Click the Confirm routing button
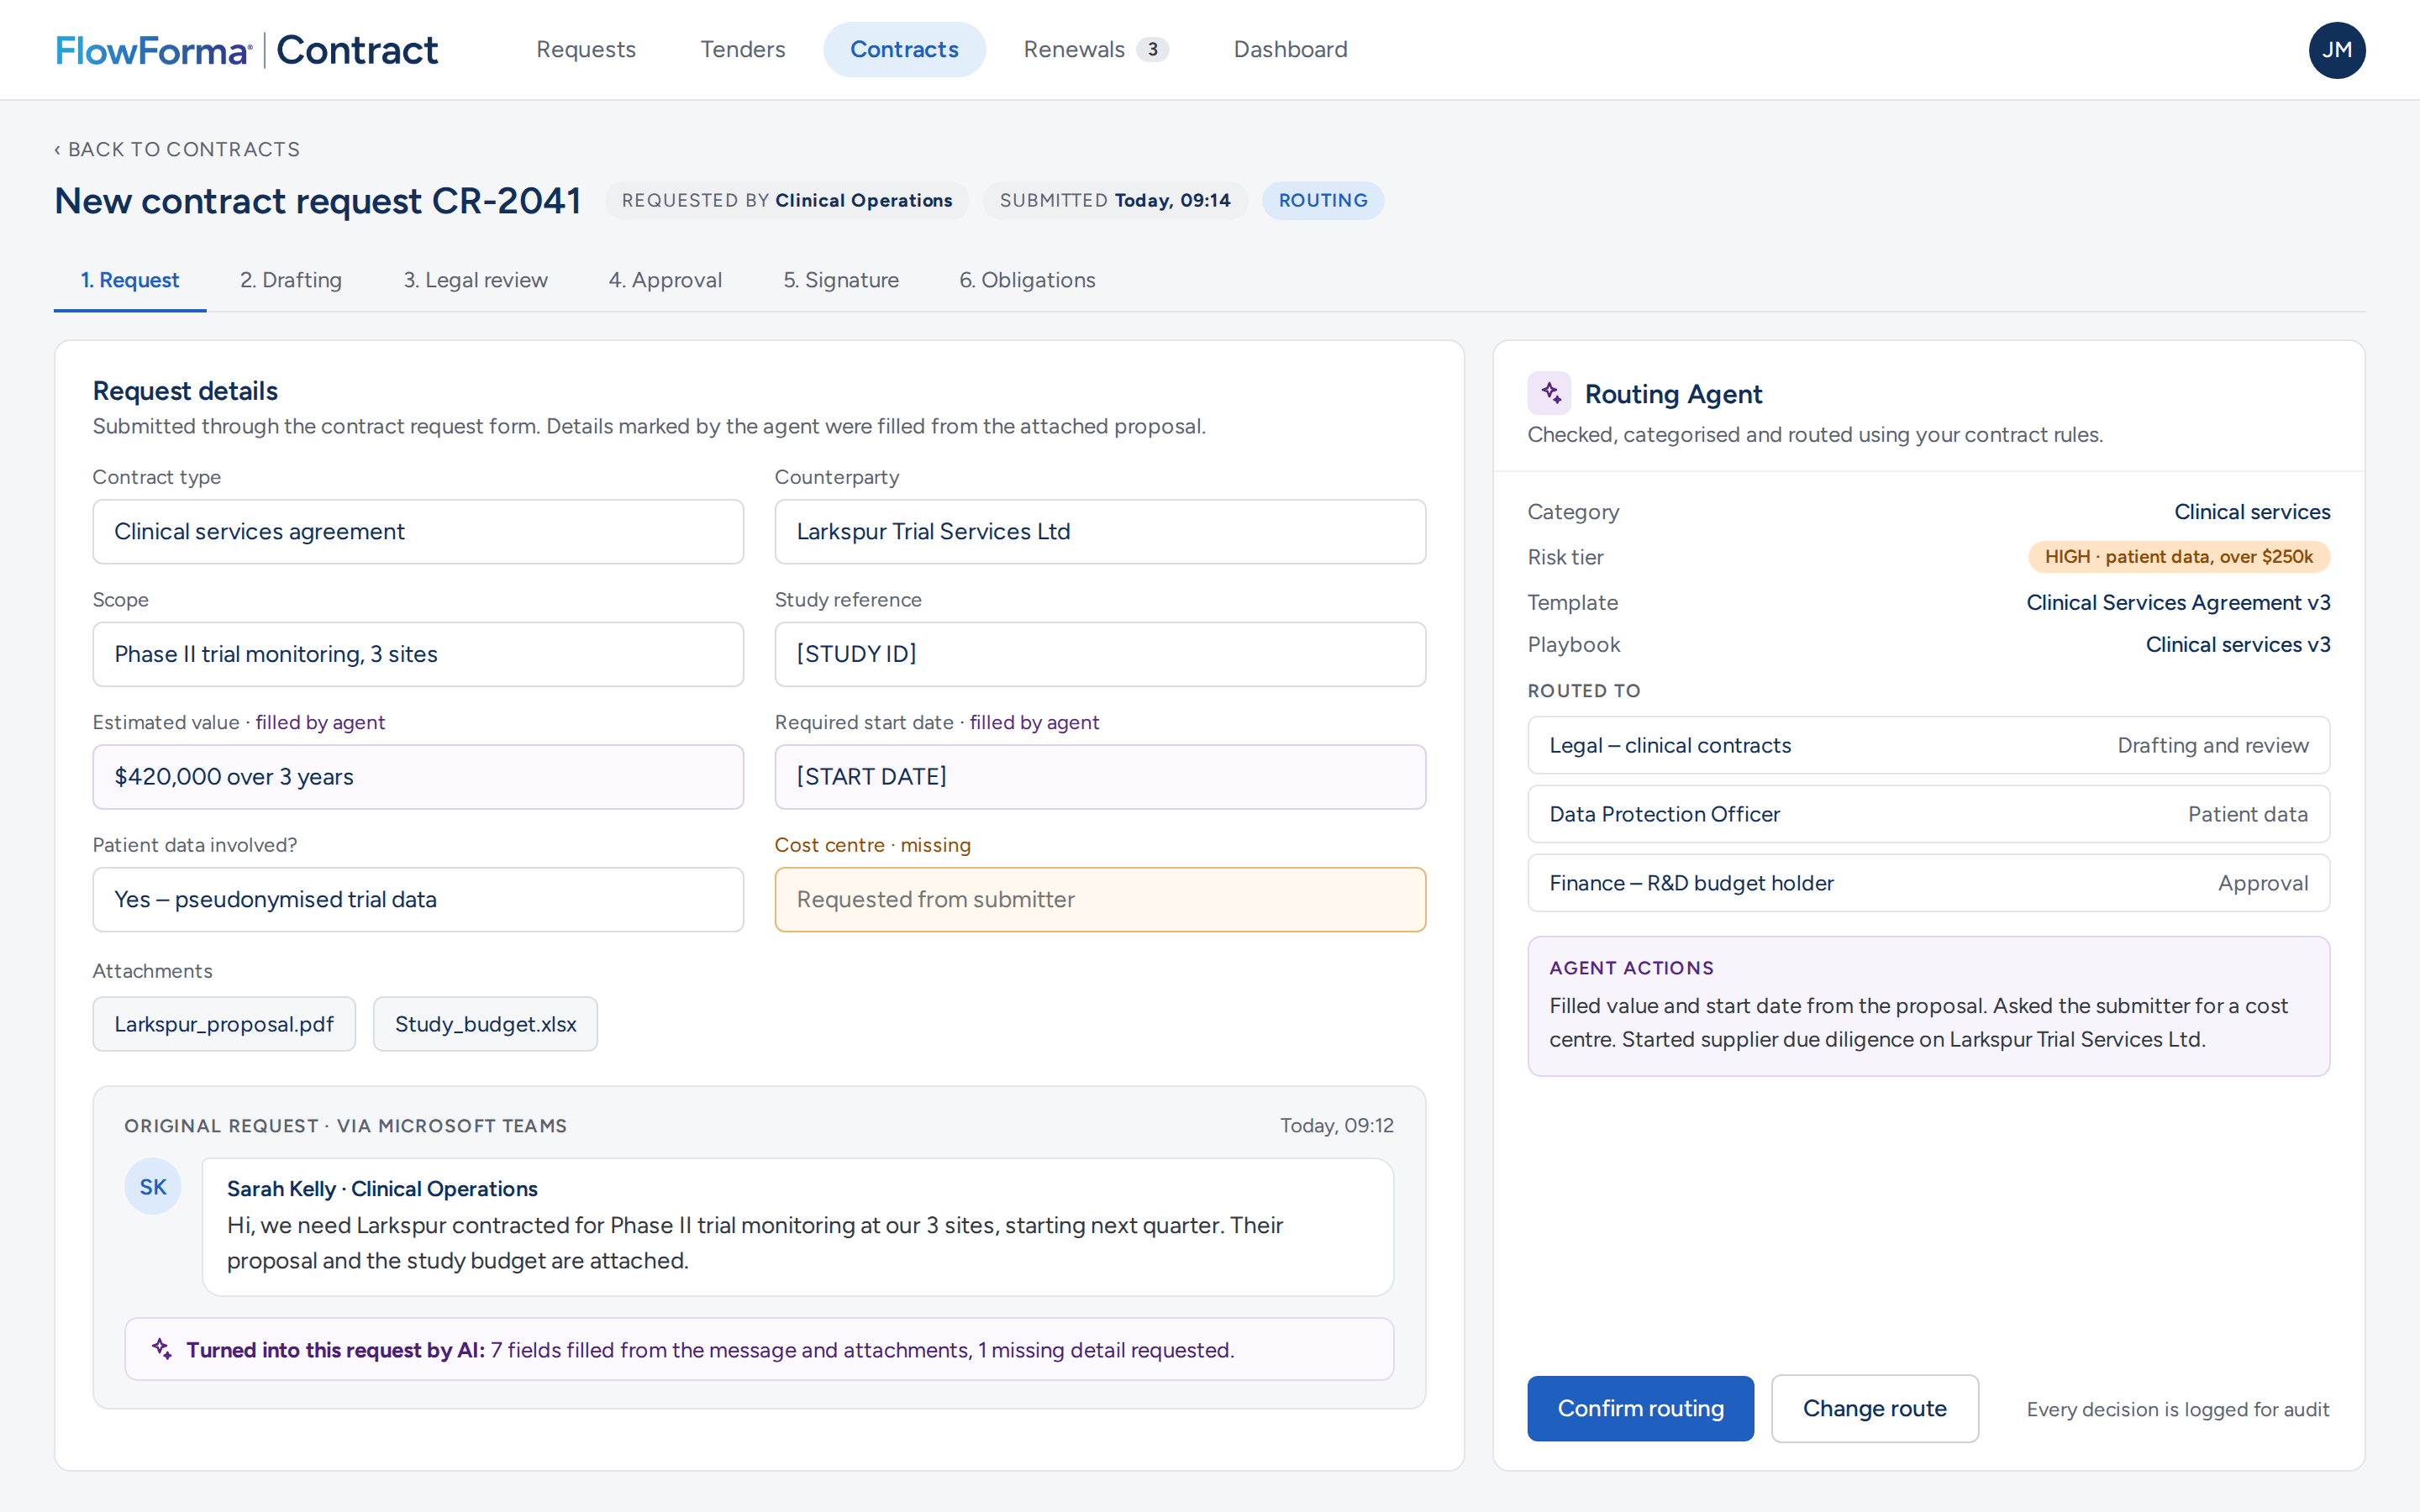Viewport: 2420px width, 1512px height. click(1640, 1408)
